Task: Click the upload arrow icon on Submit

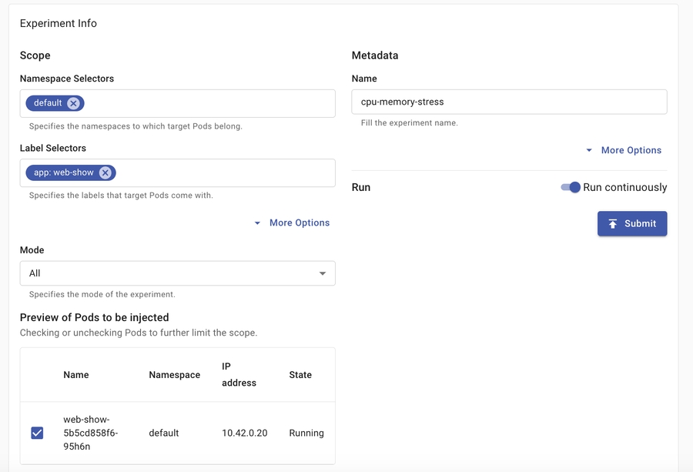Action: (x=613, y=223)
